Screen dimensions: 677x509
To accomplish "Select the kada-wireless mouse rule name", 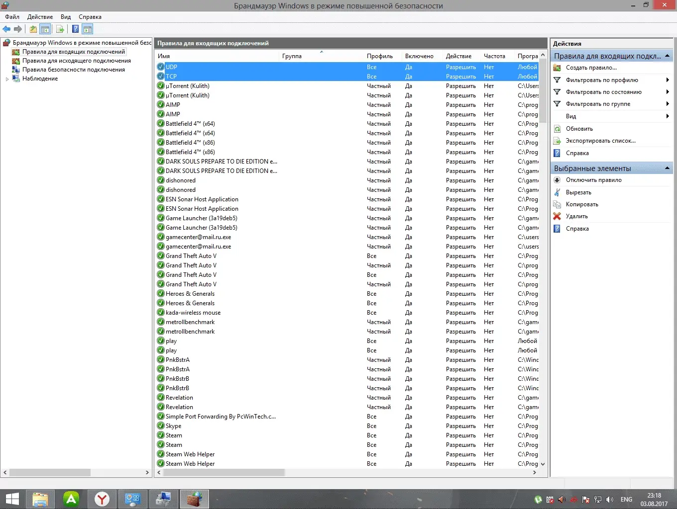I will (193, 313).
